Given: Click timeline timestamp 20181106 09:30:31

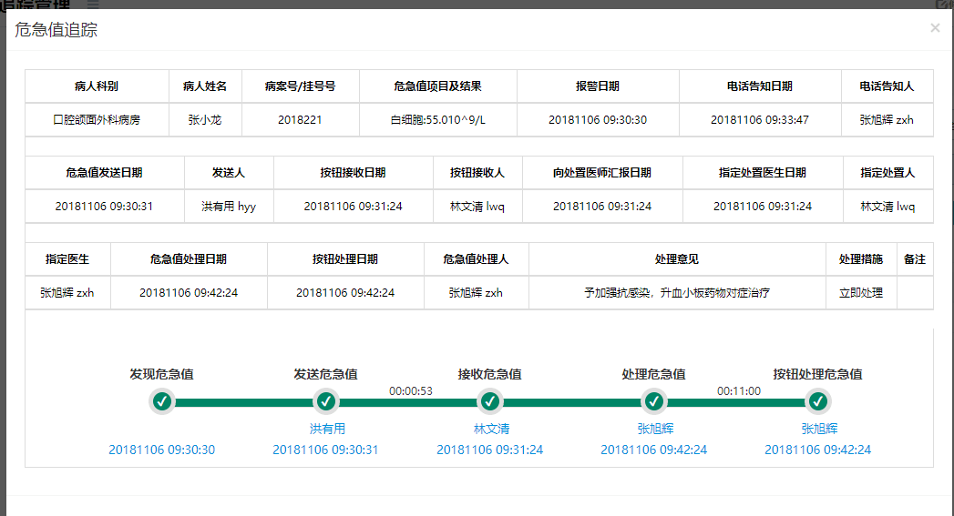Looking at the screenshot, I should pos(325,450).
